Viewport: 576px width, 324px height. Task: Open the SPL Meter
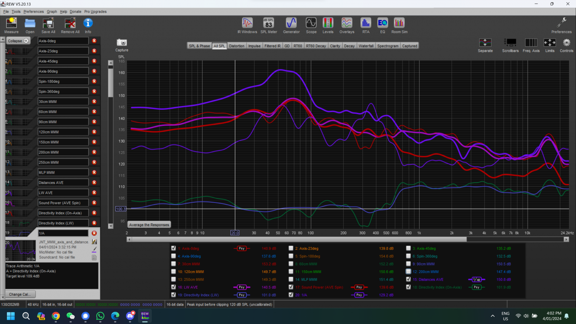pyautogui.click(x=268, y=25)
